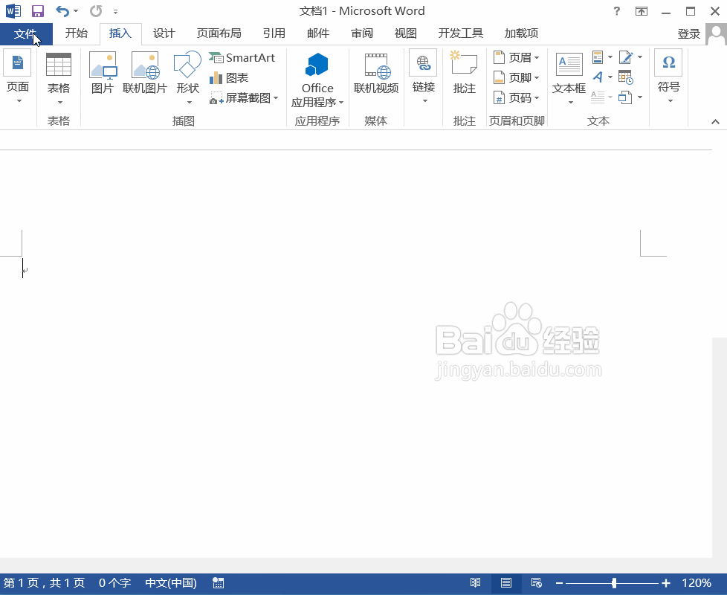Open zoom dialog via 120% level

(x=697, y=583)
